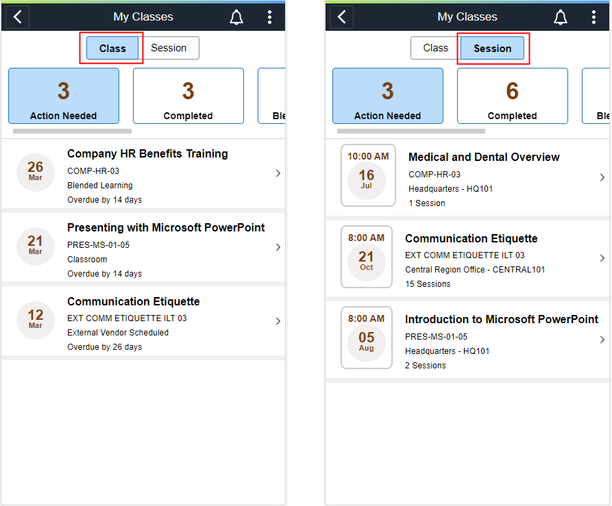Open notifications bell in right panel
612x506 pixels.
click(561, 17)
